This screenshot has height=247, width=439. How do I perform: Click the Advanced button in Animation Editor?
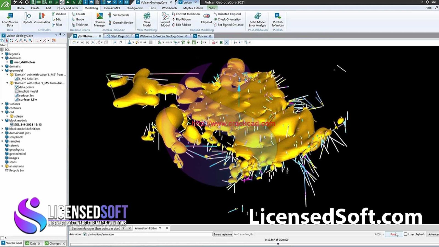(x=433, y=234)
